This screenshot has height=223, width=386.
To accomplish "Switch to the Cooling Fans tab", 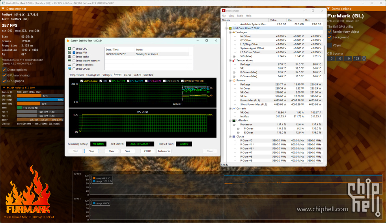I will click(93, 75).
